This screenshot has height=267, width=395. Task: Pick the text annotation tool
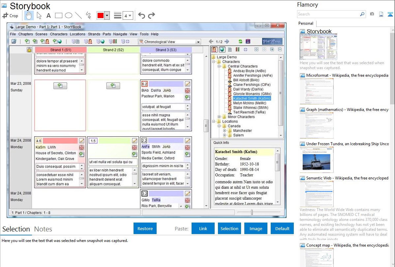click(48, 15)
